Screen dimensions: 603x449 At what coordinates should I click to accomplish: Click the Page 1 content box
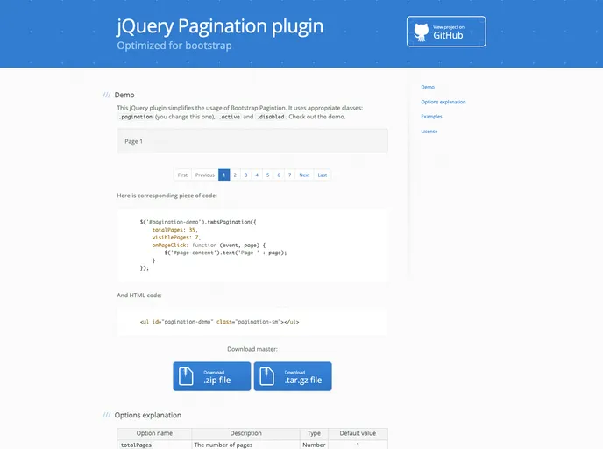click(x=252, y=141)
